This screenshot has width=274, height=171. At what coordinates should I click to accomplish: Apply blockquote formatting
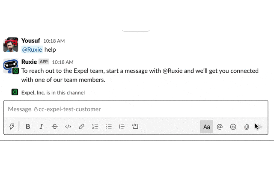click(x=122, y=127)
